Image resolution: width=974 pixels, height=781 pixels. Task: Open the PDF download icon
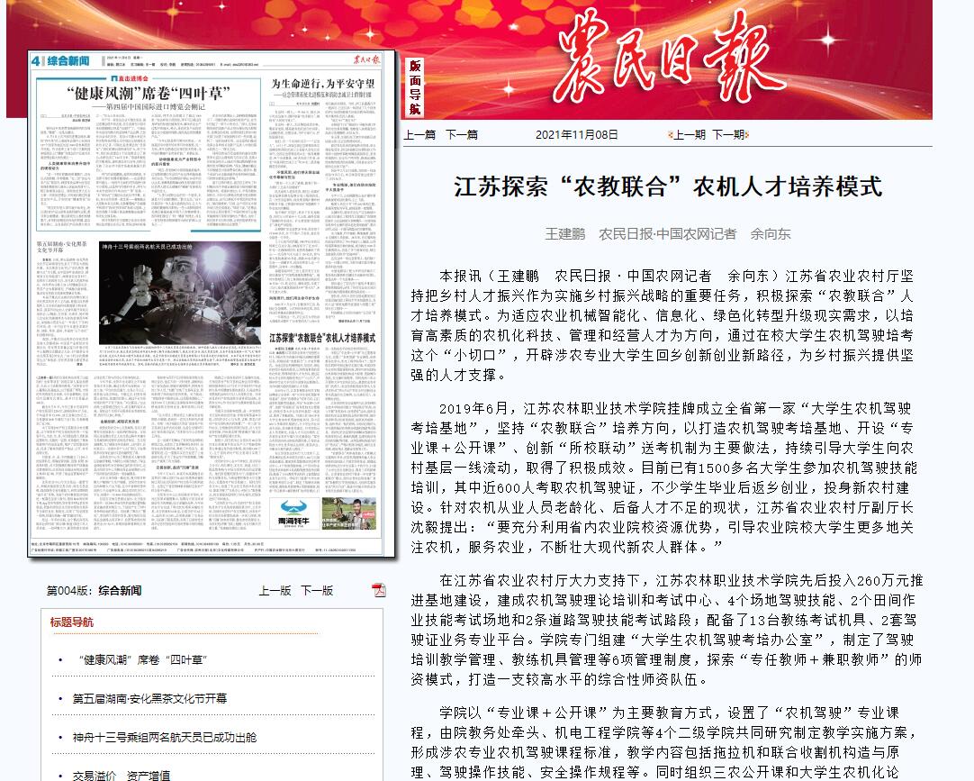[x=379, y=590]
